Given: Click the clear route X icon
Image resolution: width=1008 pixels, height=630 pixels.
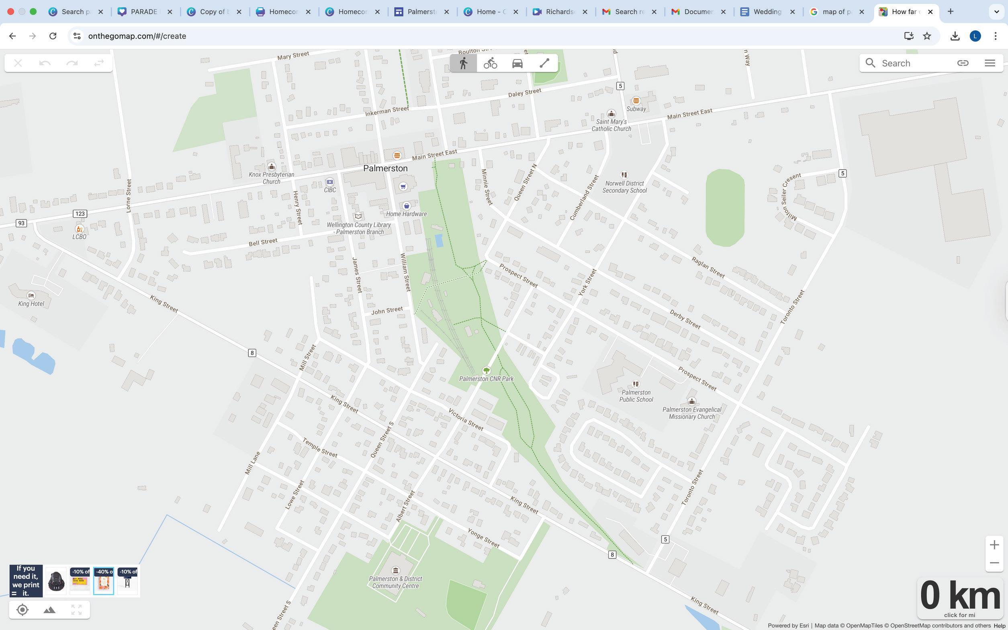Looking at the screenshot, I should 18,63.
